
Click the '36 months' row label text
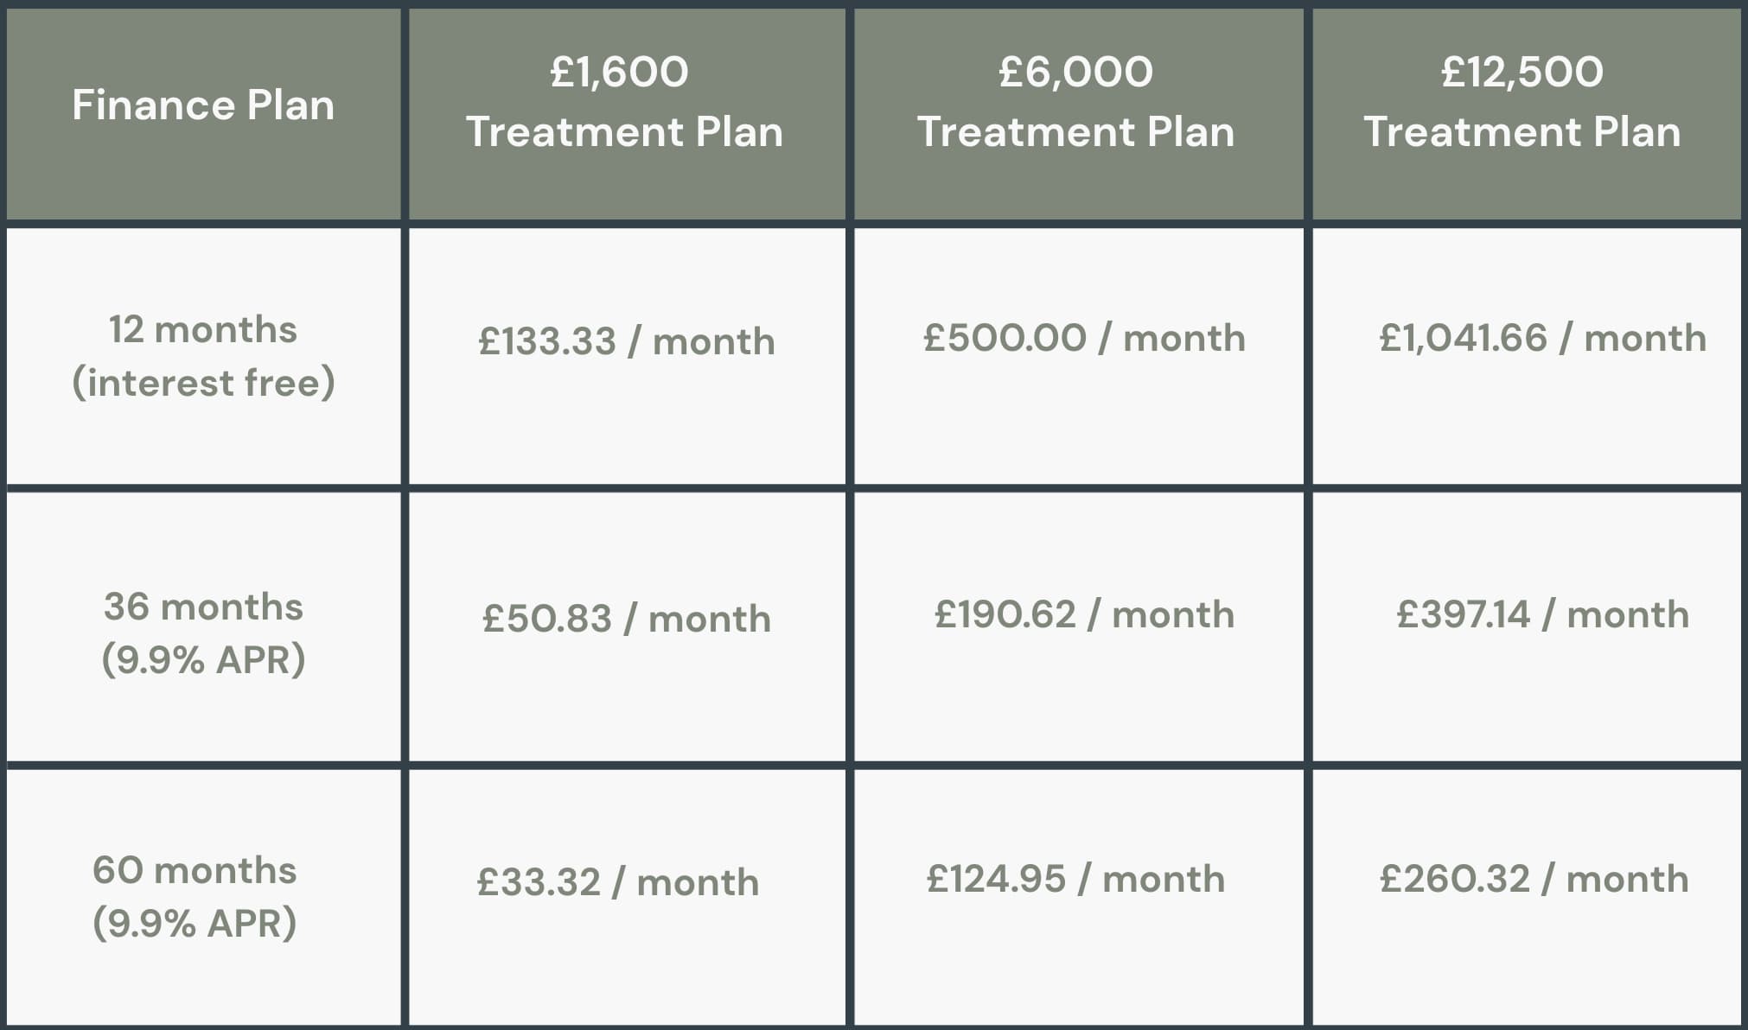point(203,607)
